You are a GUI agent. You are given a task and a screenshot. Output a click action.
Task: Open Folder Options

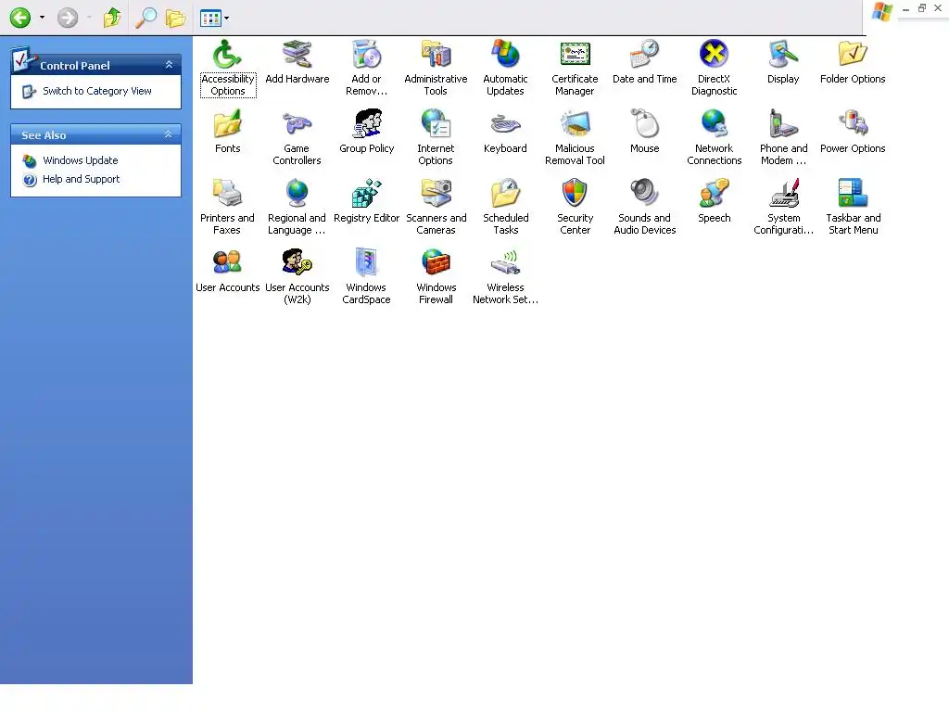pos(853,62)
